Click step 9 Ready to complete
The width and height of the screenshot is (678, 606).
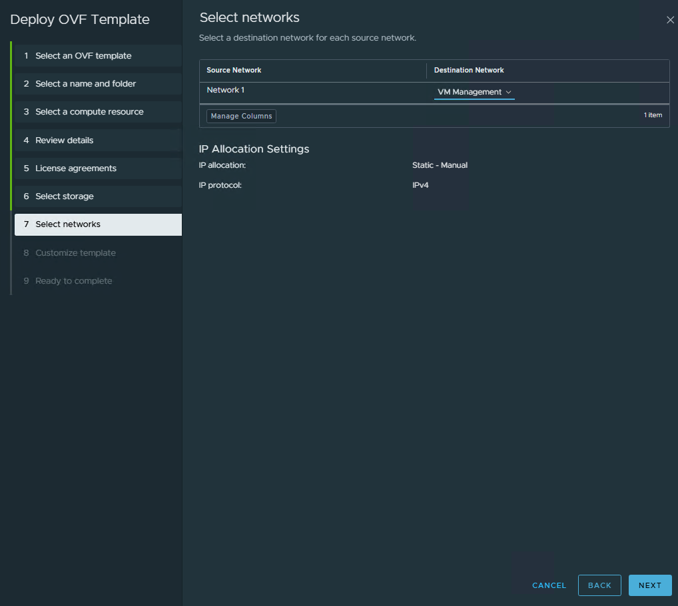click(73, 281)
